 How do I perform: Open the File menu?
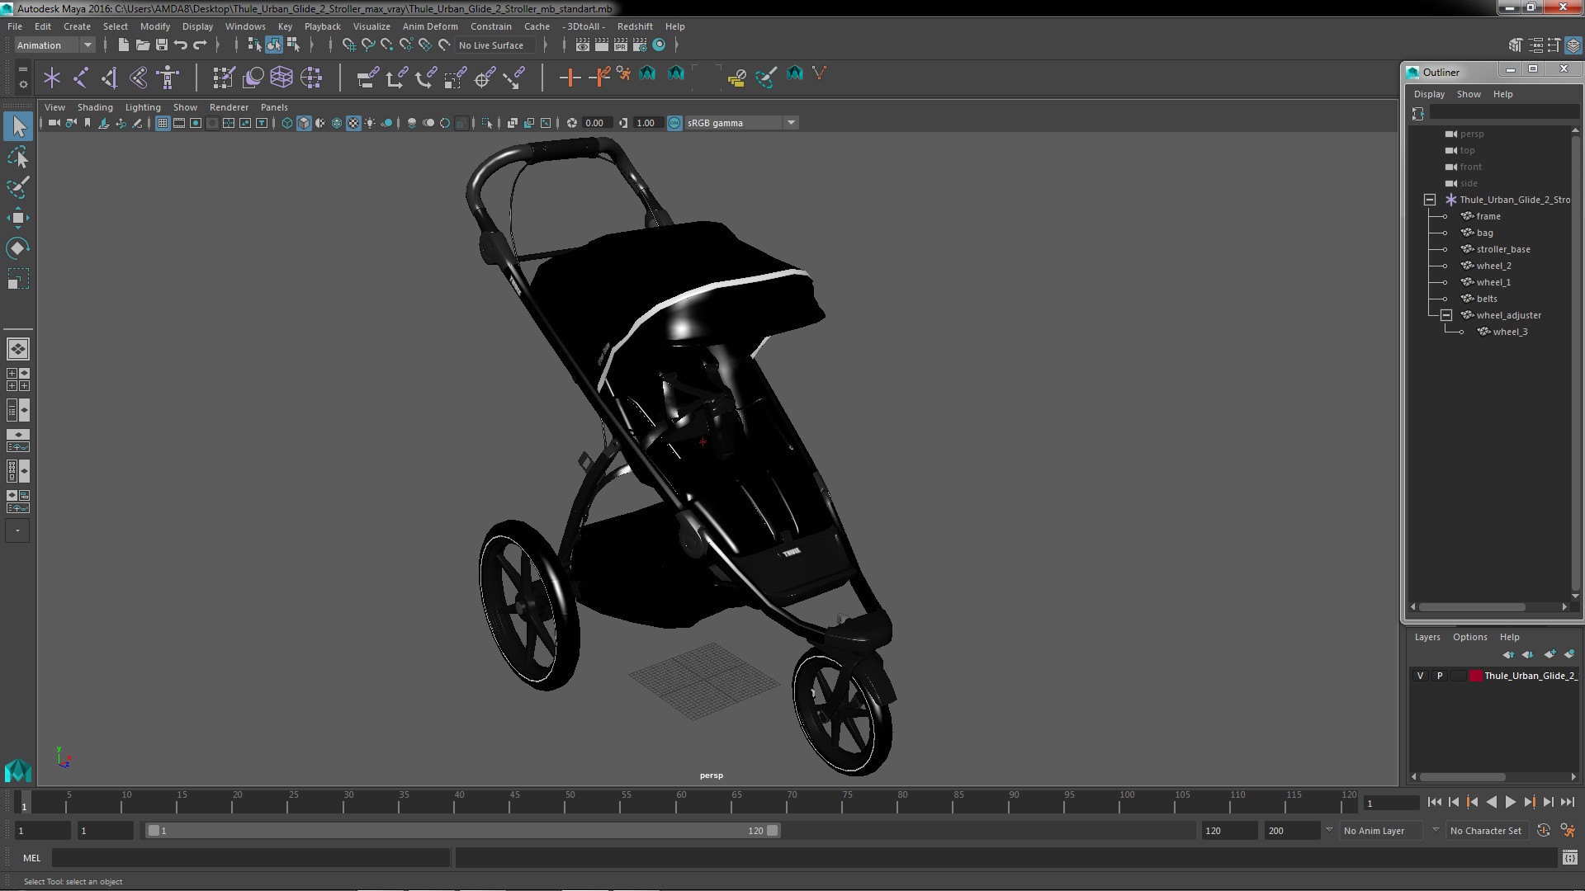(x=15, y=26)
